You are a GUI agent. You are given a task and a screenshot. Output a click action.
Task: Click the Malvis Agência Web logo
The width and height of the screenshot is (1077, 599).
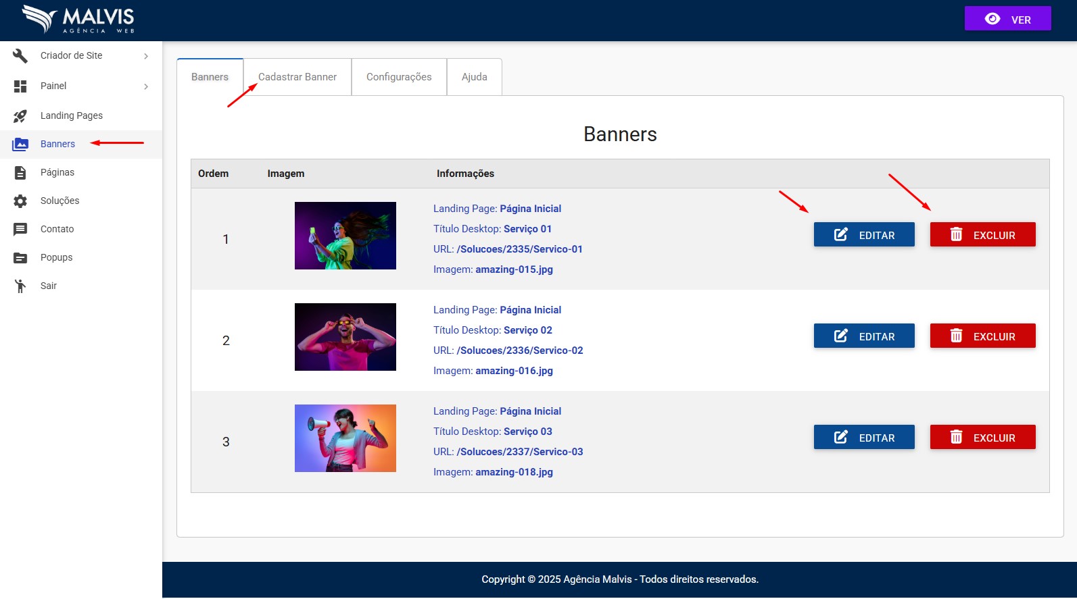(x=78, y=20)
